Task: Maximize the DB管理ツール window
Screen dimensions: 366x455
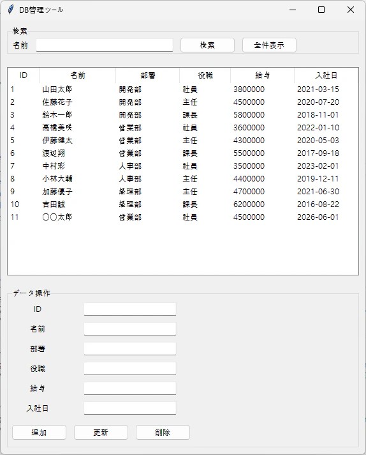Action: tap(321, 10)
